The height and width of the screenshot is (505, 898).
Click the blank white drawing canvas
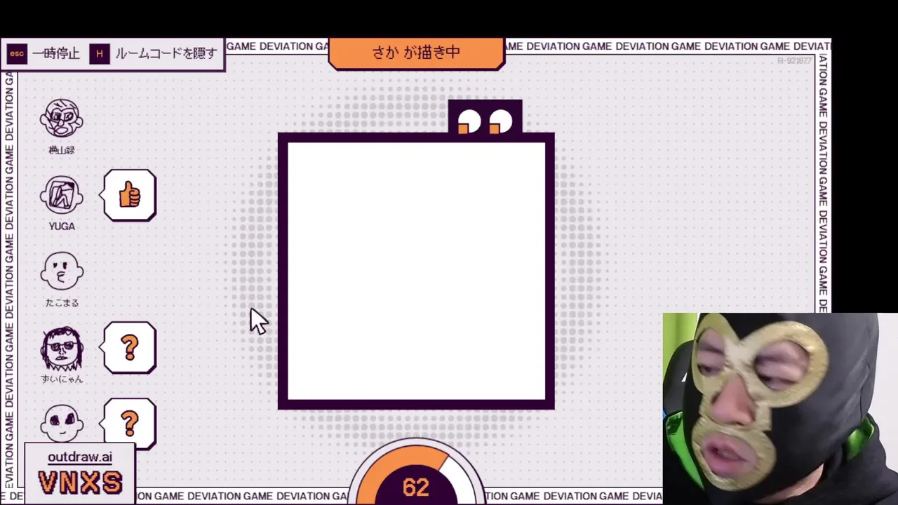tap(416, 271)
